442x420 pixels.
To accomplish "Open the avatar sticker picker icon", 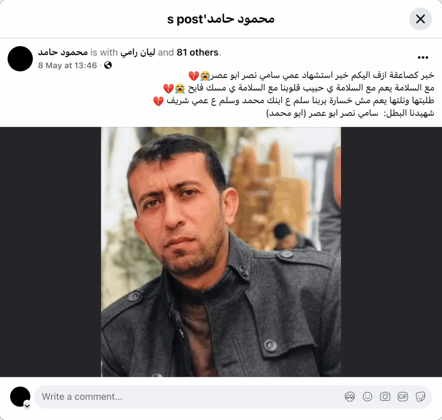I will pyautogui.click(x=350, y=397).
